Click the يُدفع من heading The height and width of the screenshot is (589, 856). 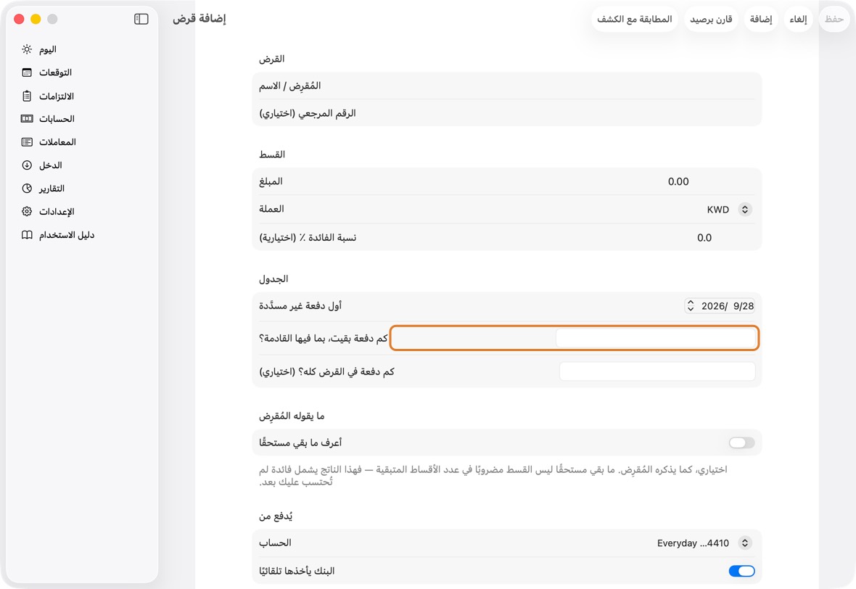click(276, 516)
